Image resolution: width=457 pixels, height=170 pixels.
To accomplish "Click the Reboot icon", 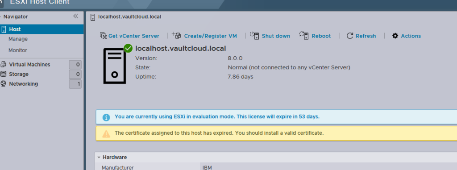I will 304,36.
